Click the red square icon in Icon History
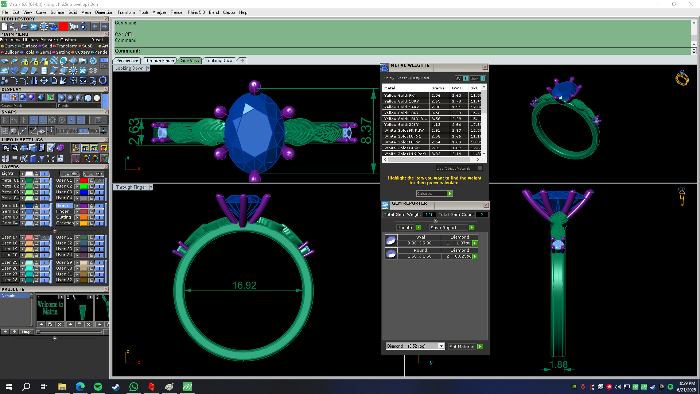700x394 pixels. coord(63,27)
